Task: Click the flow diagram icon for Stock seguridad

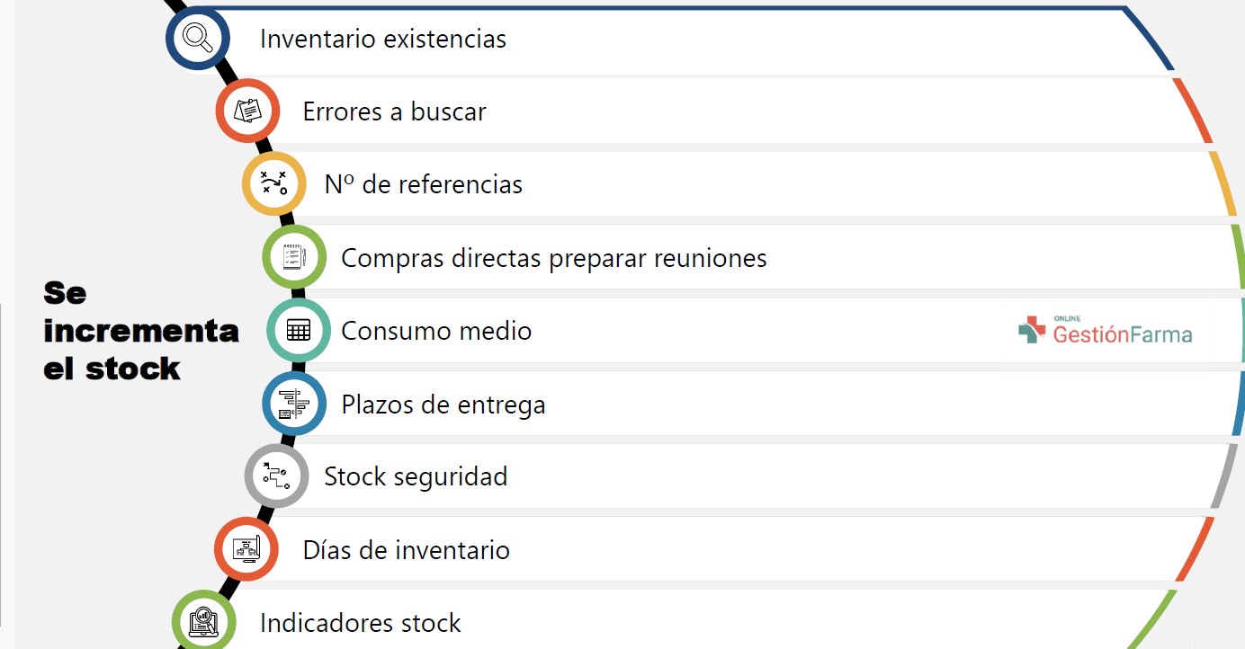Action: coord(276,476)
